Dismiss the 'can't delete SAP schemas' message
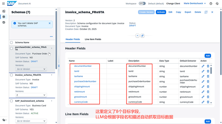The width and height of the screenshot is (222, 124). pyautogui.click(x=50, y=23)
